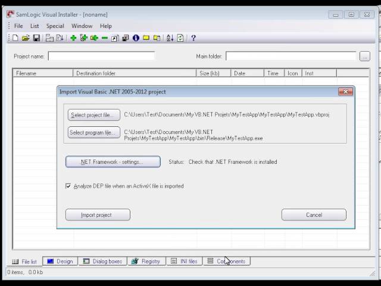
Task: Open a project with the folder icon
Action: pyautogui.click(x=26, y=38)
